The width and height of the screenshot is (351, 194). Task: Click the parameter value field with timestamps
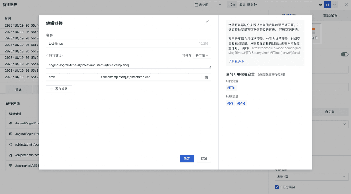click(150, 77)
